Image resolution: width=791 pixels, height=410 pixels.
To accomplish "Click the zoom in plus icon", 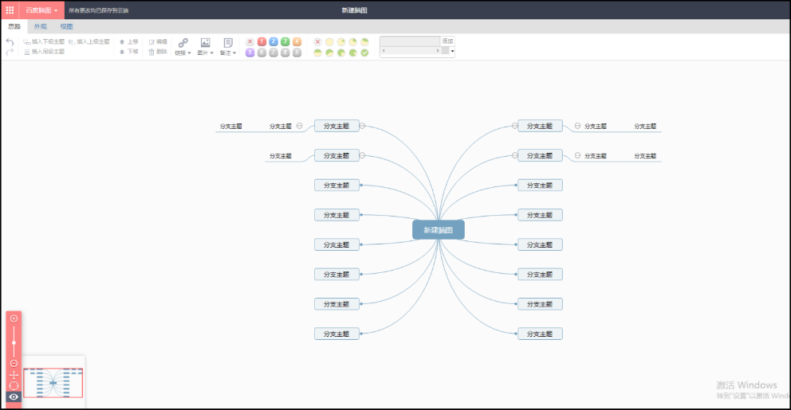I will [14, 318].
